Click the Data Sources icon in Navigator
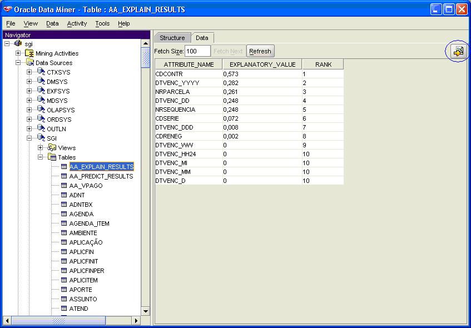Image resolution: width=471 pixels, height=328 pixels. tap(29, 63)
